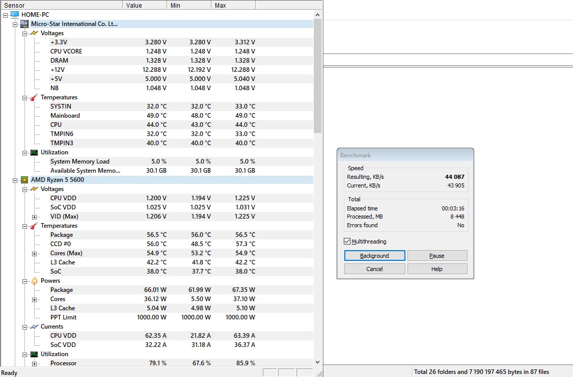
Task: Click the HOME-PC computer icon
Action: click(x=15, y=15)
